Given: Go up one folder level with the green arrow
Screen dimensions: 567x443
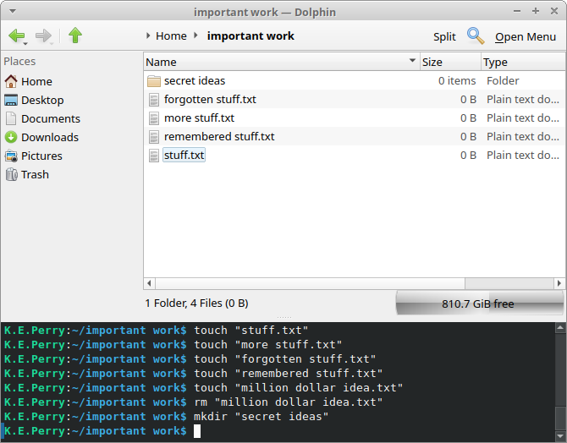Looking at the screenshot, I should [75, 35].
